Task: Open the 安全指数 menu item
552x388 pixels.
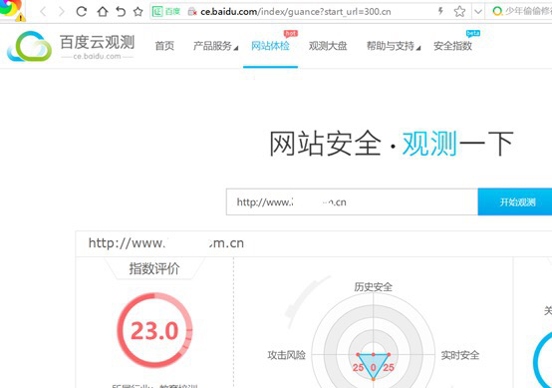Action: [x=452, y=46]
